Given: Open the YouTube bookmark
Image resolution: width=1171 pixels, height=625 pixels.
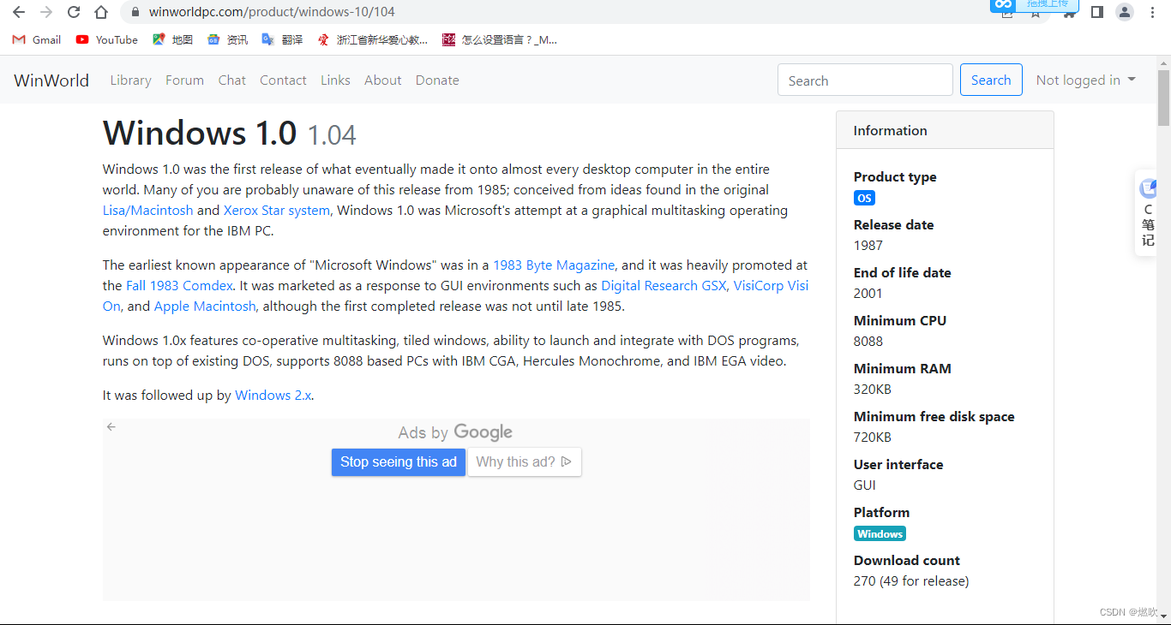Looking at the screenshot, I should (105, 39).
